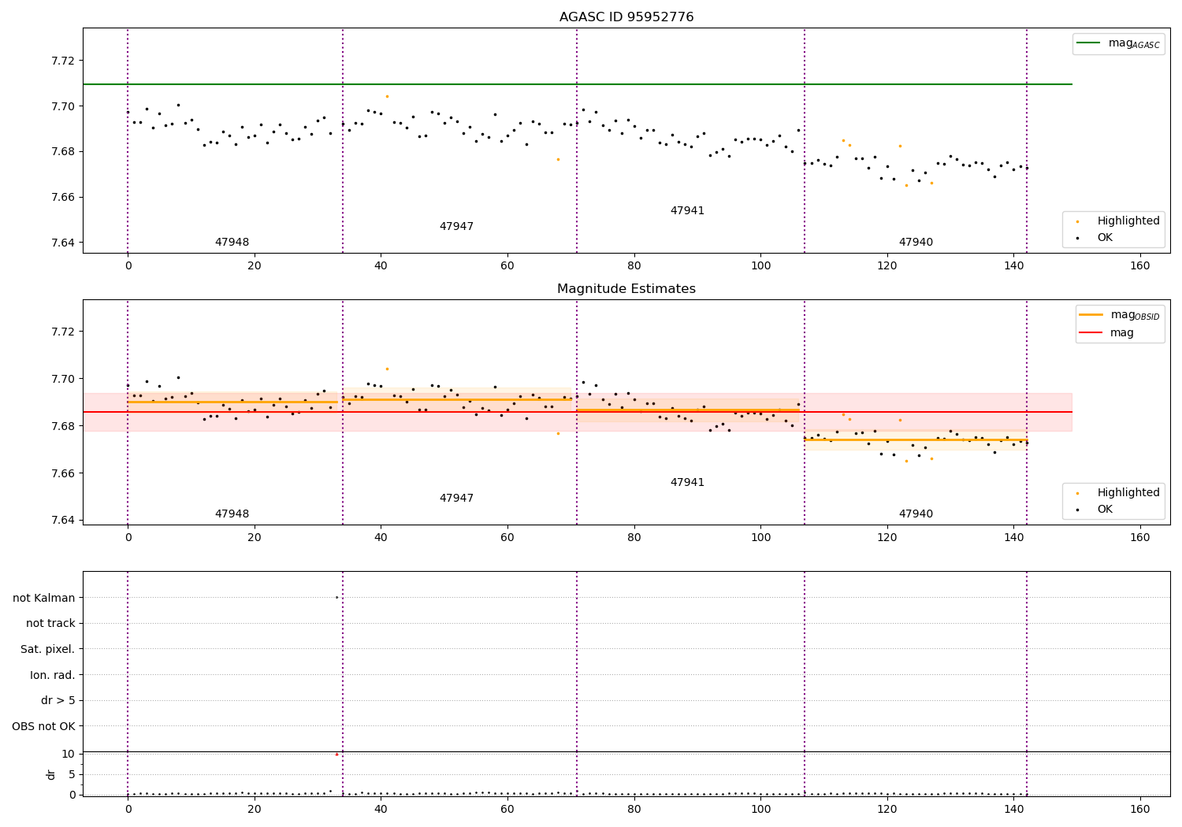Click the 7.64 y-tick of Magnitude Estimates plot
Viewport: 1182px width, 827px height.
[x=63, y=520]
